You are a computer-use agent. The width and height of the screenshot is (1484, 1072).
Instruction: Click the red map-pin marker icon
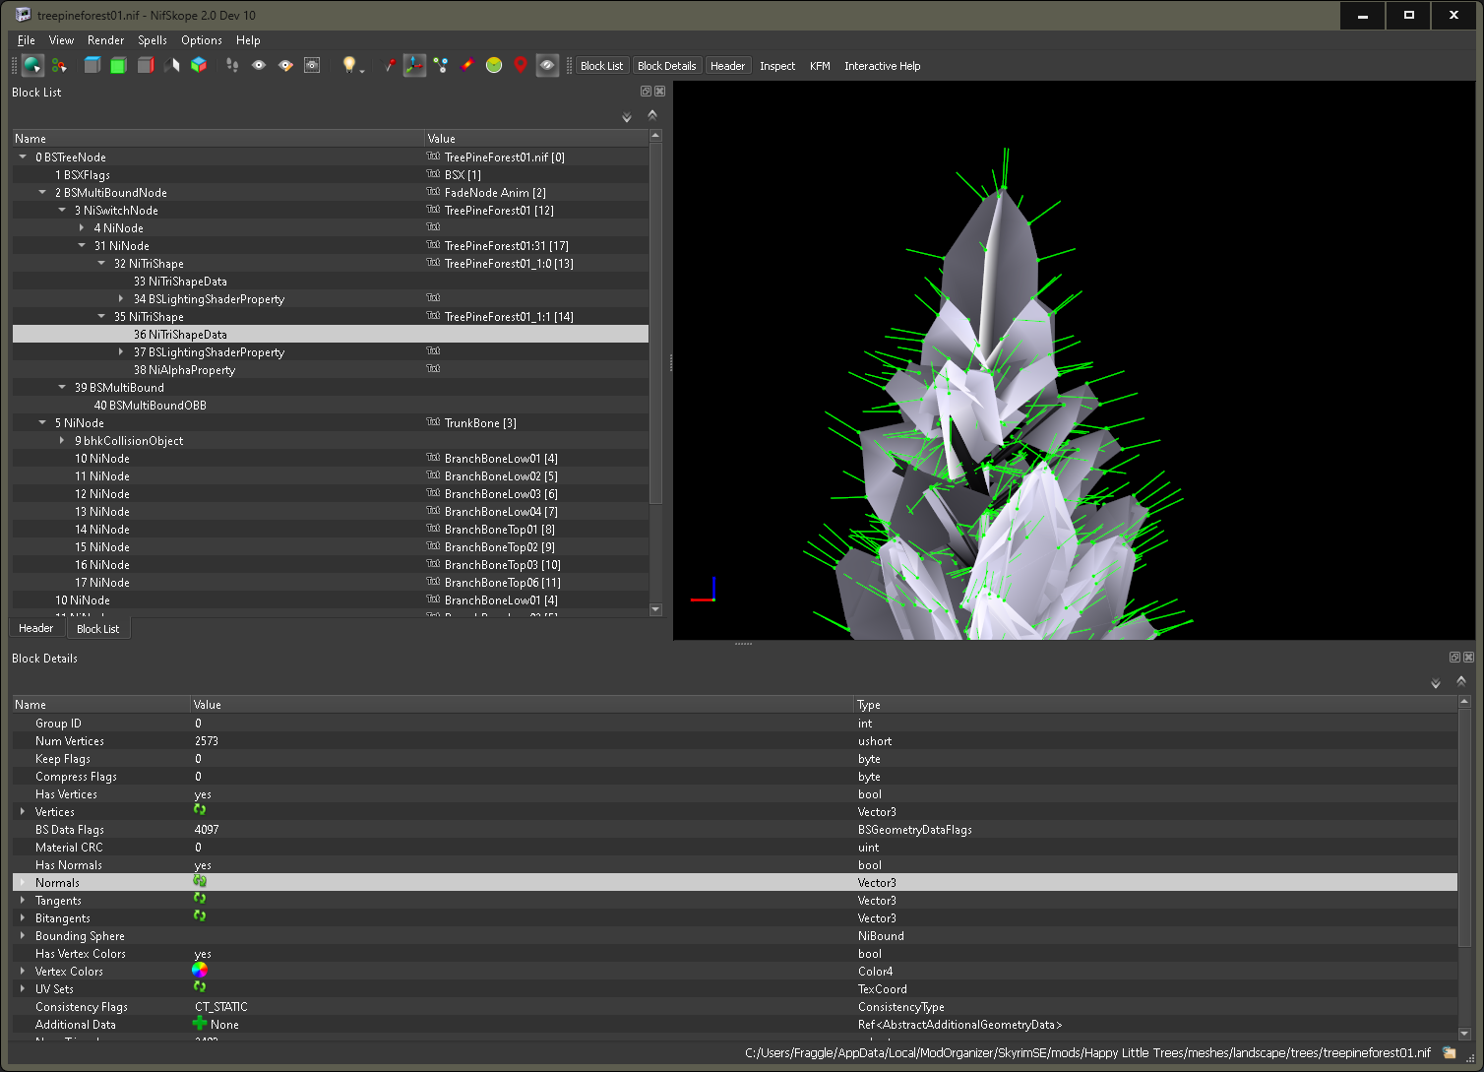521,65
